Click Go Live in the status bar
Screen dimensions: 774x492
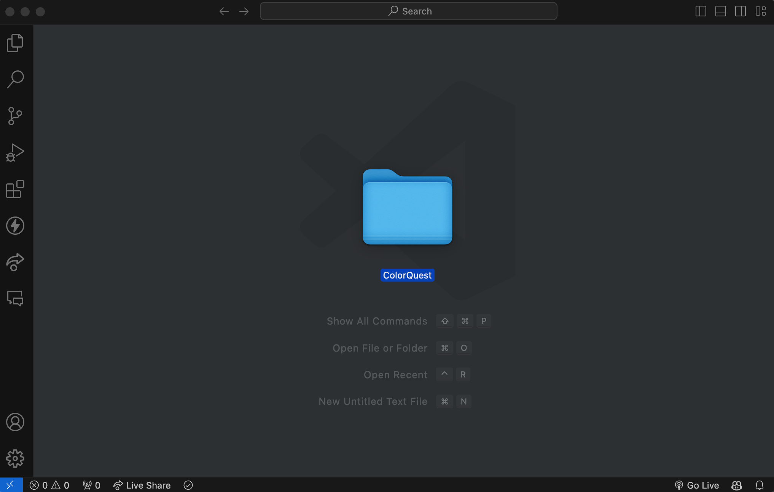point(697,485)
